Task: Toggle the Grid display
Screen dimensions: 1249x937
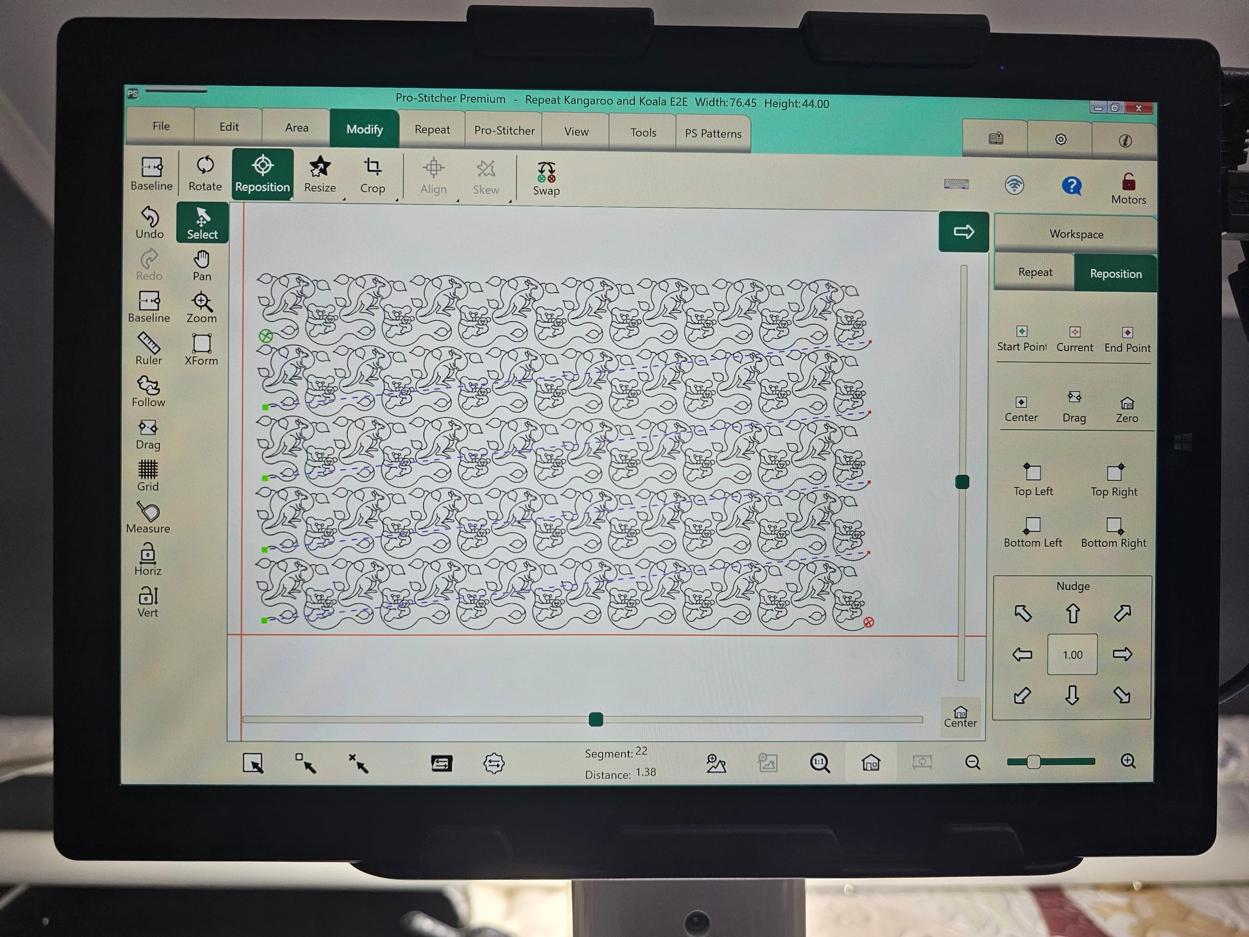Action: pos(148,476)
